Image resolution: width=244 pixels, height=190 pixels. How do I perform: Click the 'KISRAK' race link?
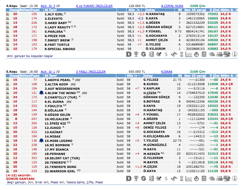167,72
